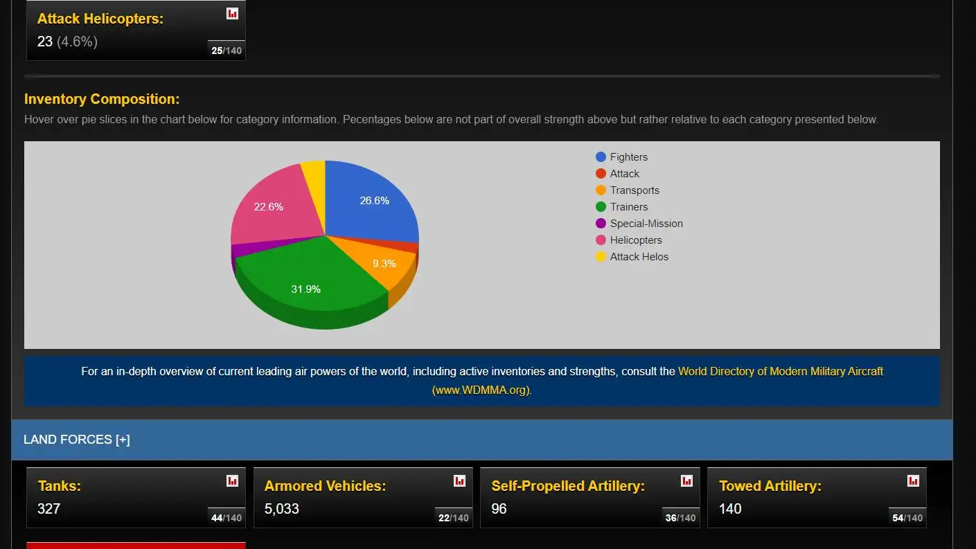The image size is (976, 549).
Task: Expand the LAND FORCES [+] section
Action: pos(77,440)
